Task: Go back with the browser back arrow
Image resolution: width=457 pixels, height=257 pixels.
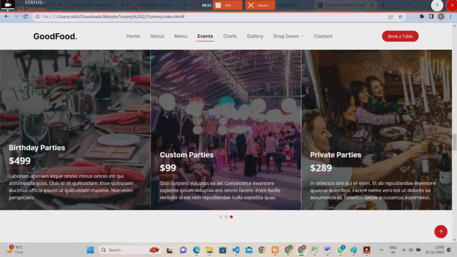Action: pyautogui.click(x=6, y=16)
